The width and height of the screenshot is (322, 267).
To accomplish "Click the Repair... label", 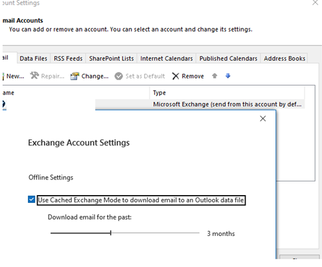I will tap(52, 76).
